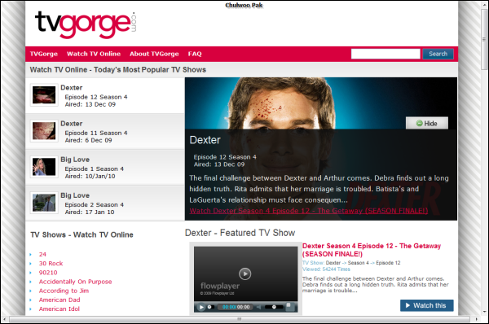489x324 pixels.
Task: Open the 30 Rock show link
Action: [51, 264]
